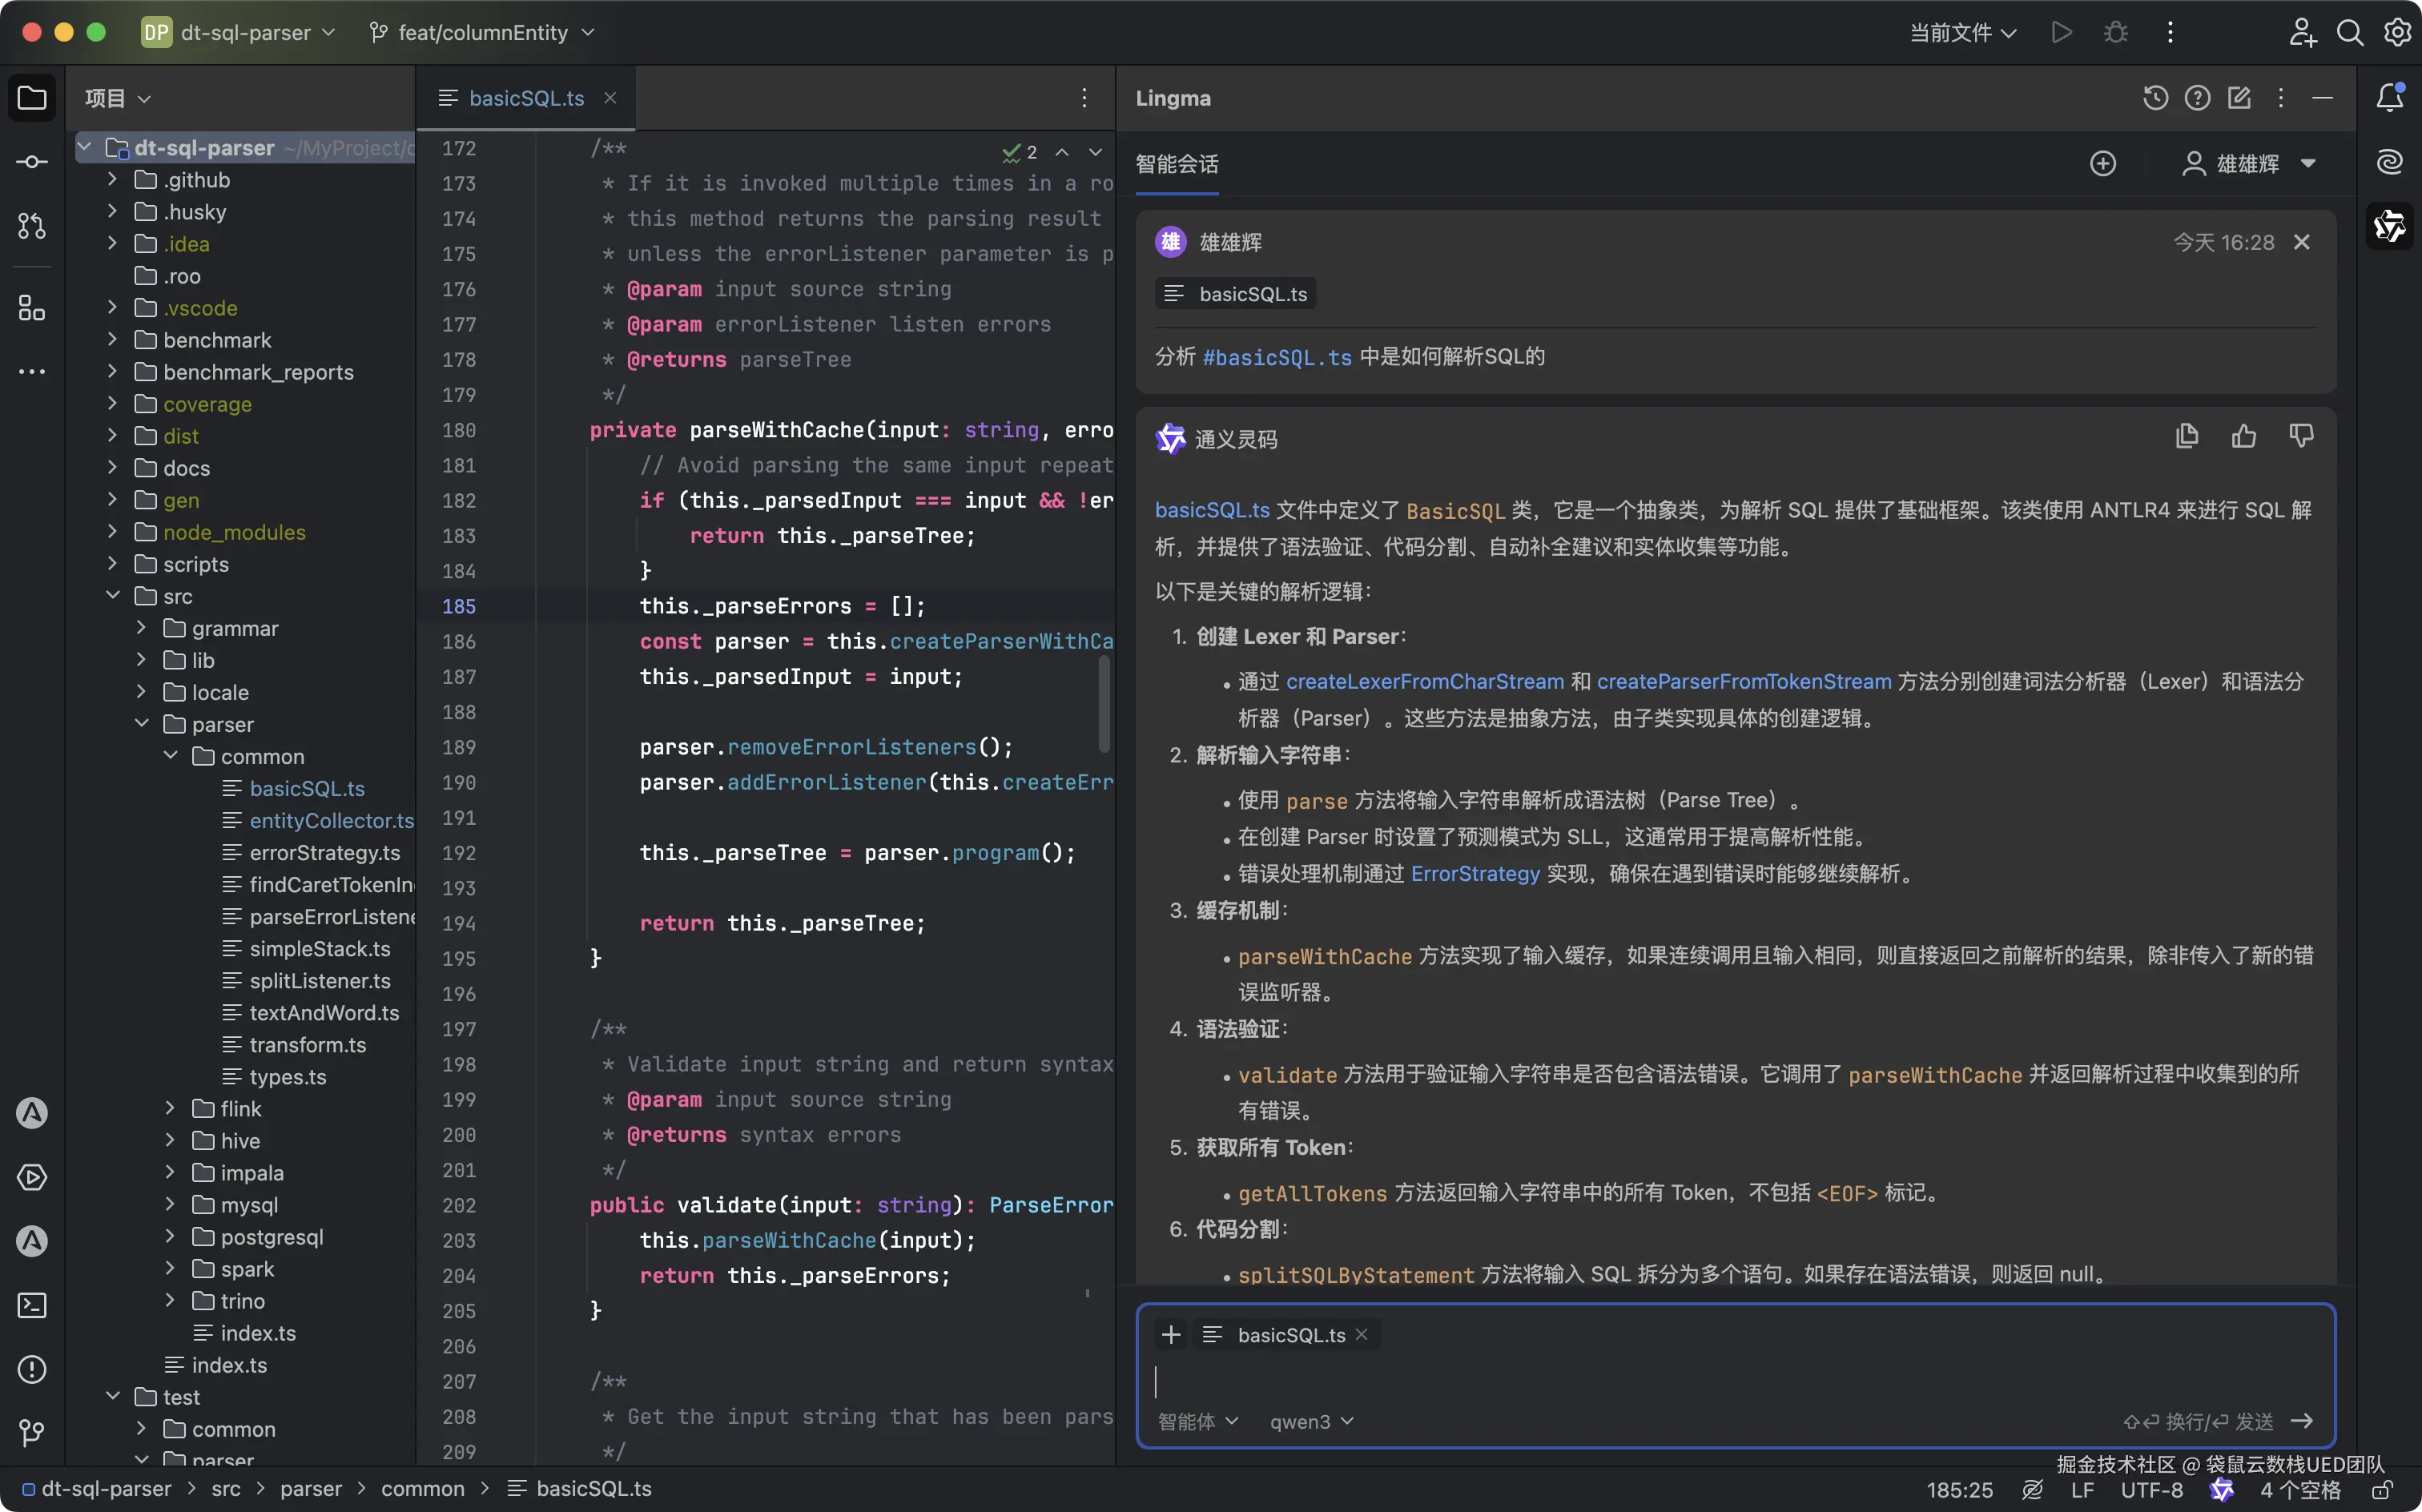Open the Git tool window icon

pyautogui.click(x=32, y=1433)
